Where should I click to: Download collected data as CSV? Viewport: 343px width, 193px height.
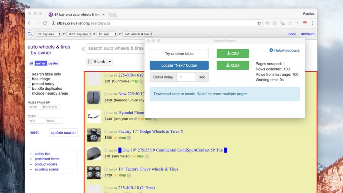click(232, 53)
